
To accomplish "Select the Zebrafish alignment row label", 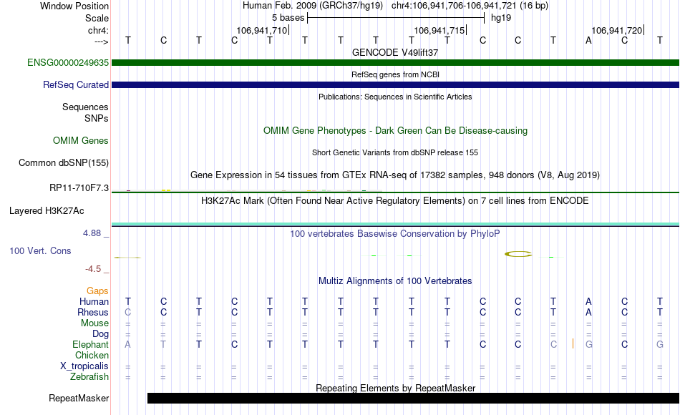I will [x=89, y=377].
